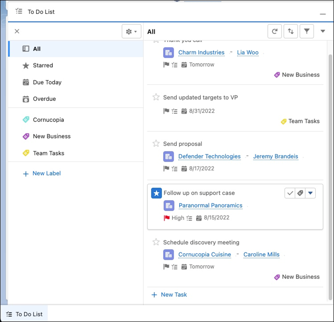334x322 pixels.
Task: Select the teal Cornucopia label swatch
Action: (x=26, y=119)
